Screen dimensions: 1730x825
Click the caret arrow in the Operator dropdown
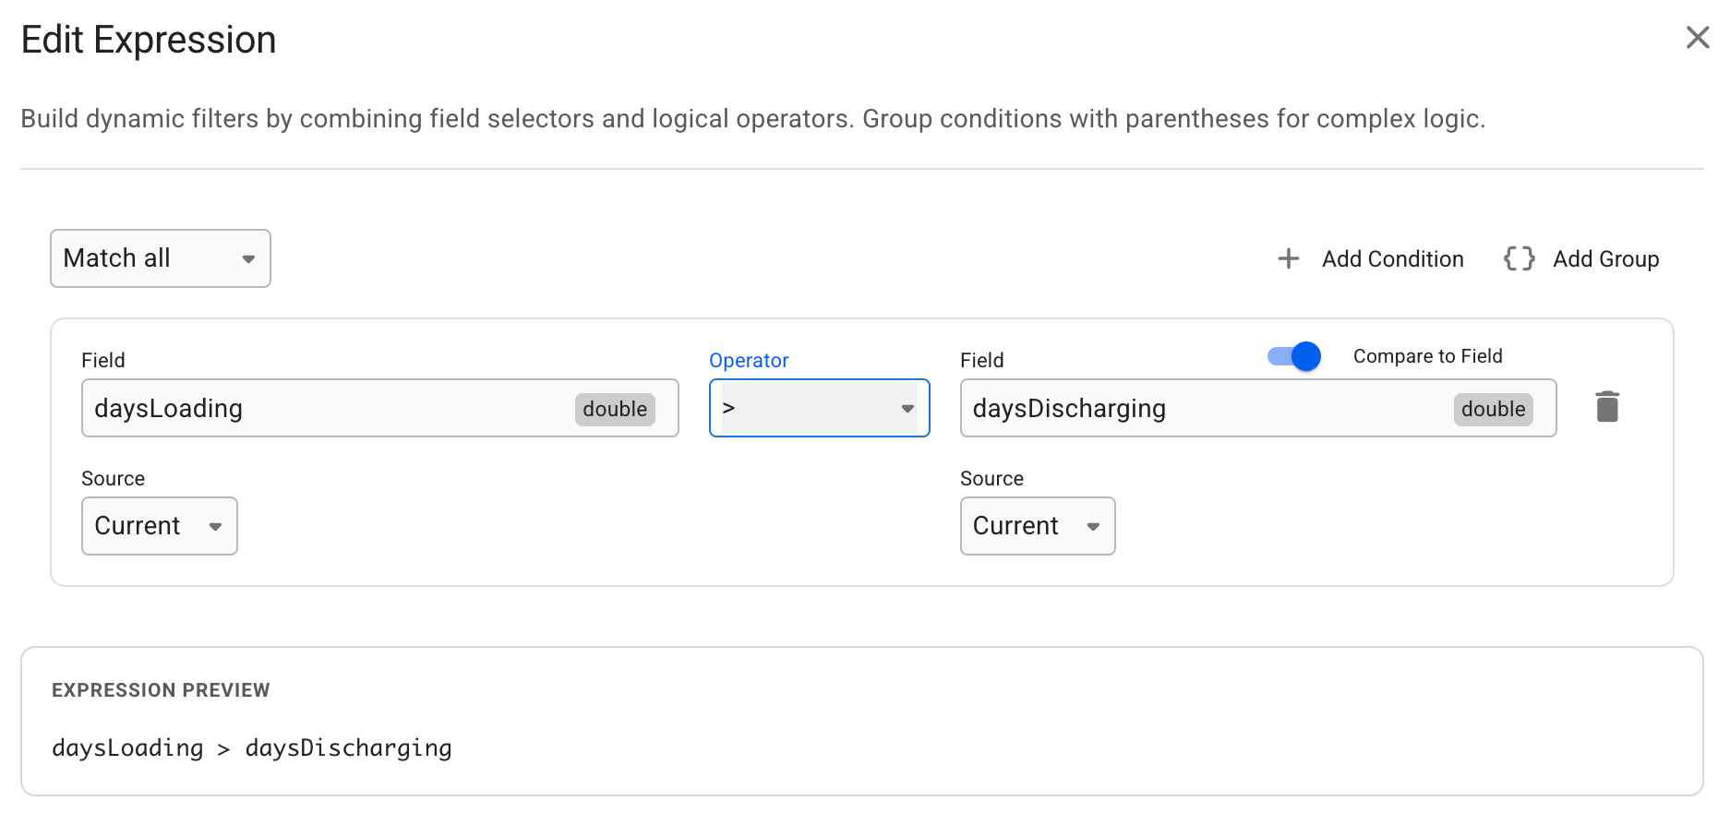click(x=907, y=409)
